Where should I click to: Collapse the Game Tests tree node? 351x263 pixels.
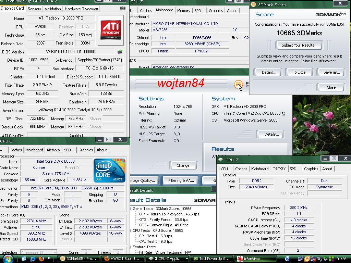tap(131, 209)
